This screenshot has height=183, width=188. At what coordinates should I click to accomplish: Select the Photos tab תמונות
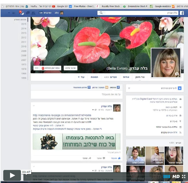pos(94,77)
